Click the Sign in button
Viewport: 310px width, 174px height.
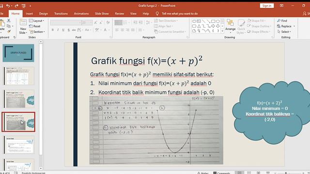pyautogui.click(x=267, y=6)
